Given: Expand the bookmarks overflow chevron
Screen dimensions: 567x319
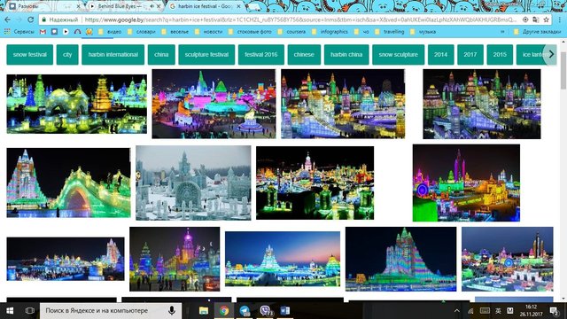Looking at the screenshot, I should 502,32.
